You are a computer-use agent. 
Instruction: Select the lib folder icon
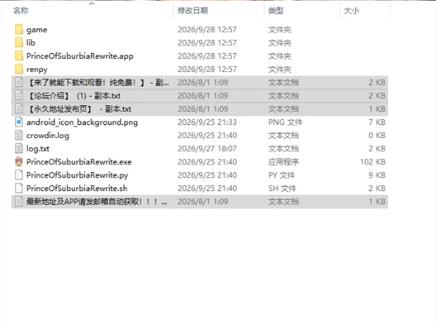point(19,43)
